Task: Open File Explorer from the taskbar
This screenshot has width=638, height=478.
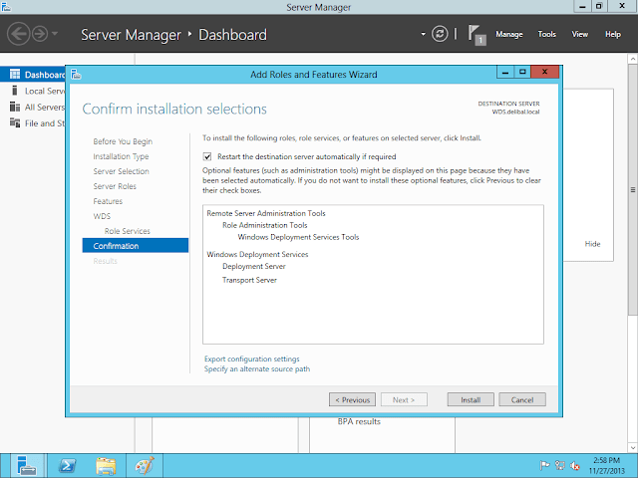Action: click(x=105, y=464)
